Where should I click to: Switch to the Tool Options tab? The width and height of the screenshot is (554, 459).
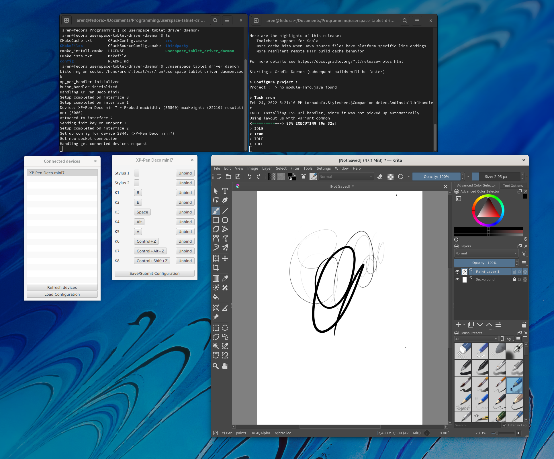pos(513,185)
